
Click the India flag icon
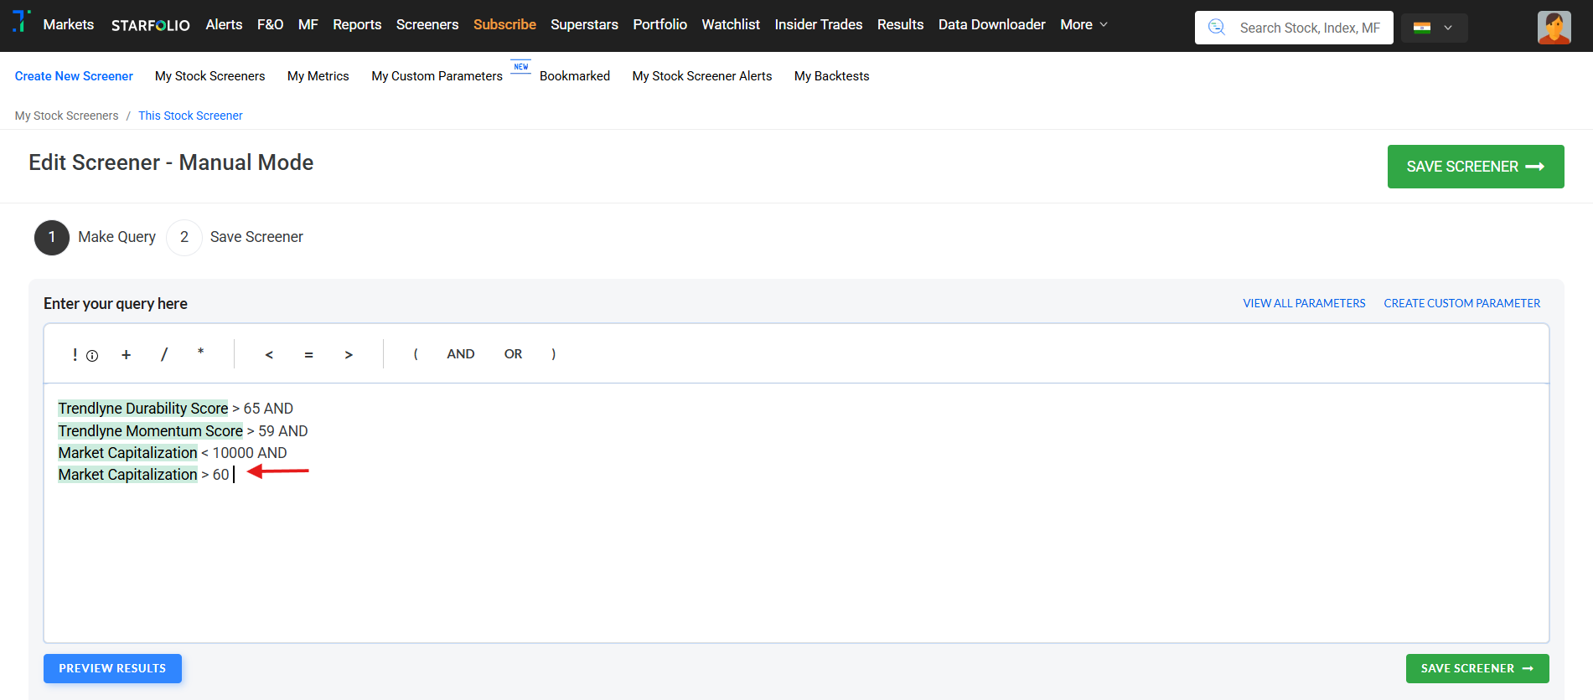pos(1422,28)
